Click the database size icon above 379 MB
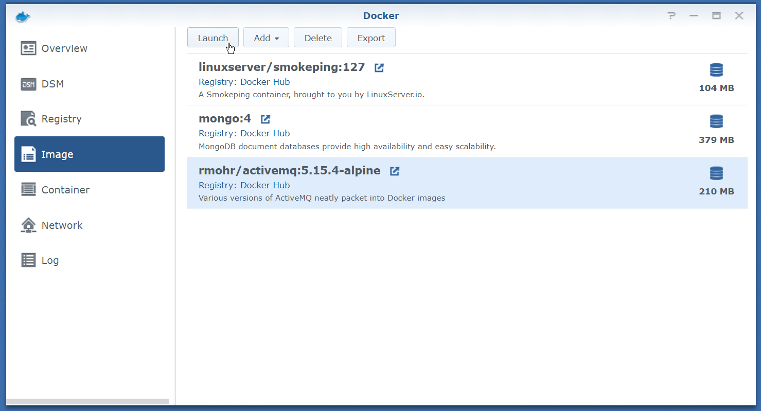This screenshot has height=411, width=761. (x=716, y=121)
